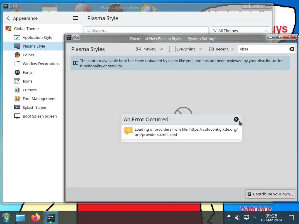
Task: Open the Appearance hamburger menu
Action: (76, 18)
